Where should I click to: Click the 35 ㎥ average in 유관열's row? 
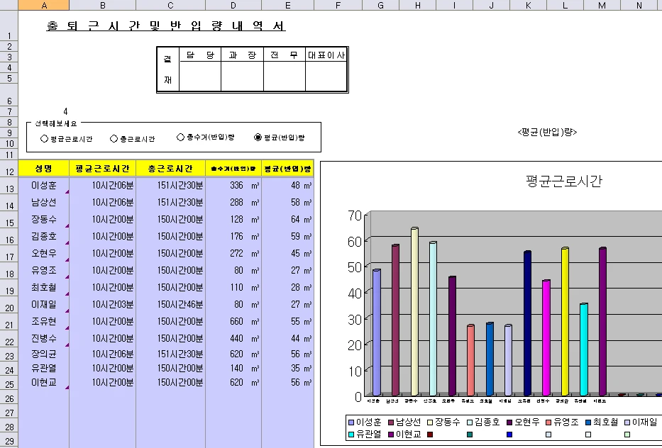click(287, 369)
